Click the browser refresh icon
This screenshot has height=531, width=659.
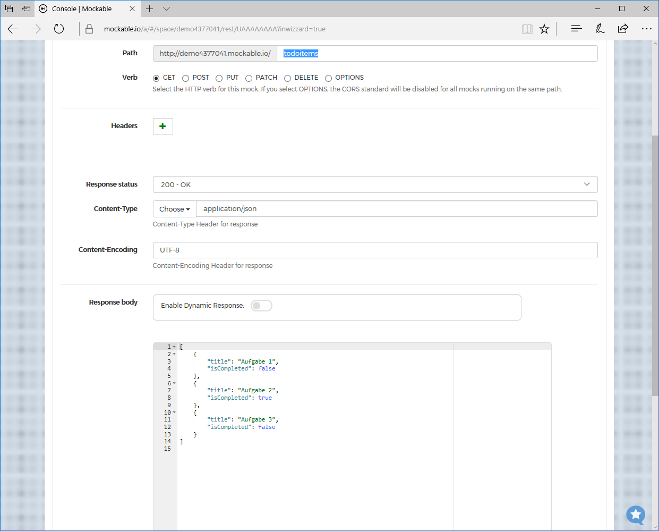pos(59,29)
